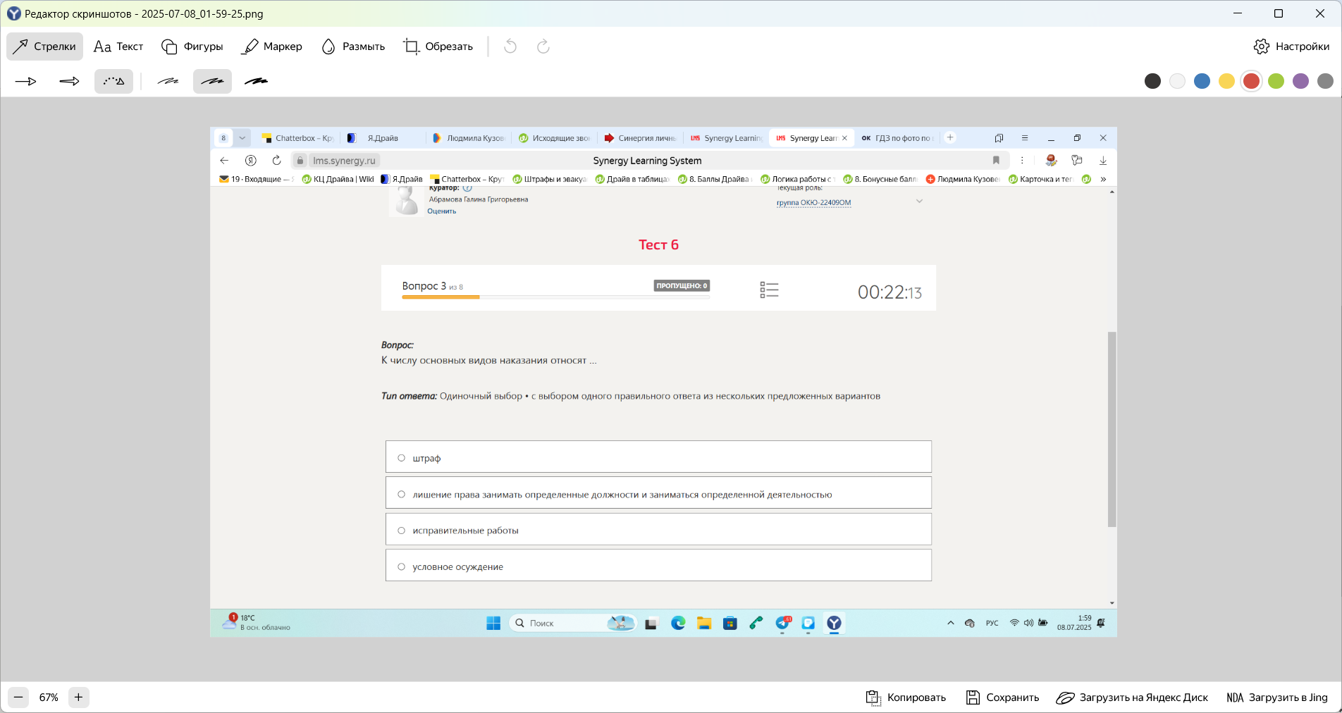Screen dimensions: 1342x713
Task: Select the Текст text tool
Action: [x=118, y=46]
